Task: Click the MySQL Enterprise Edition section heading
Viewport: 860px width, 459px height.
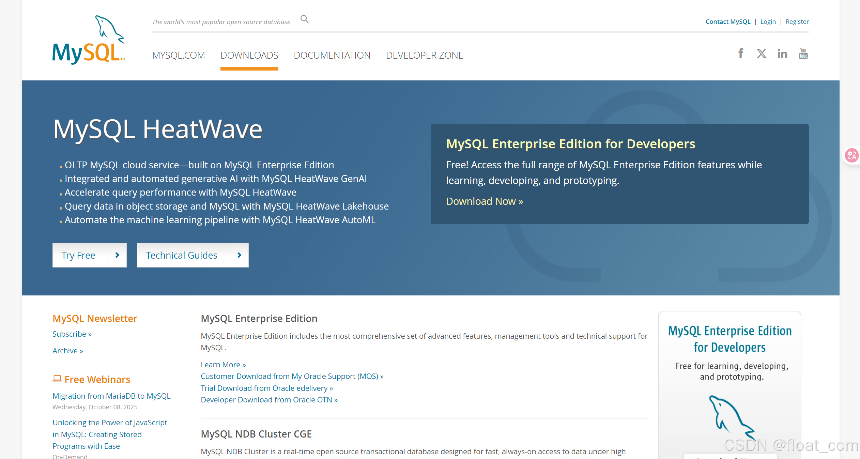Action: coord(259,318)
